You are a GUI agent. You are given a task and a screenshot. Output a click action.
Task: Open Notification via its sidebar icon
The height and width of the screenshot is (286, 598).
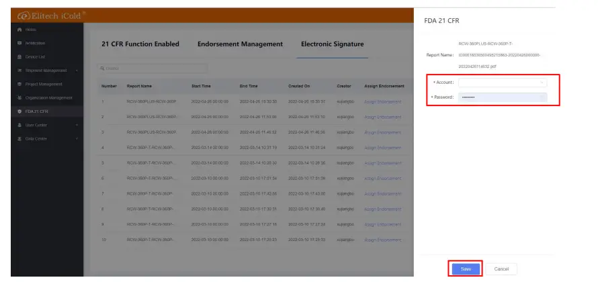pyautogui.click(x=19, y=44)
